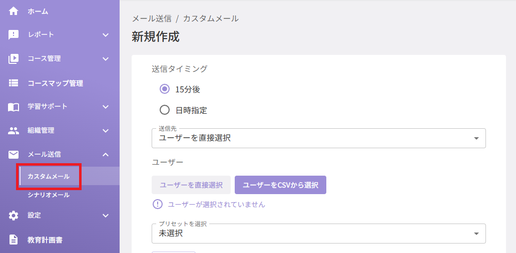
Task: Click the warning icon beside ユーザーが選択されていません
Action: pos(158,205)
